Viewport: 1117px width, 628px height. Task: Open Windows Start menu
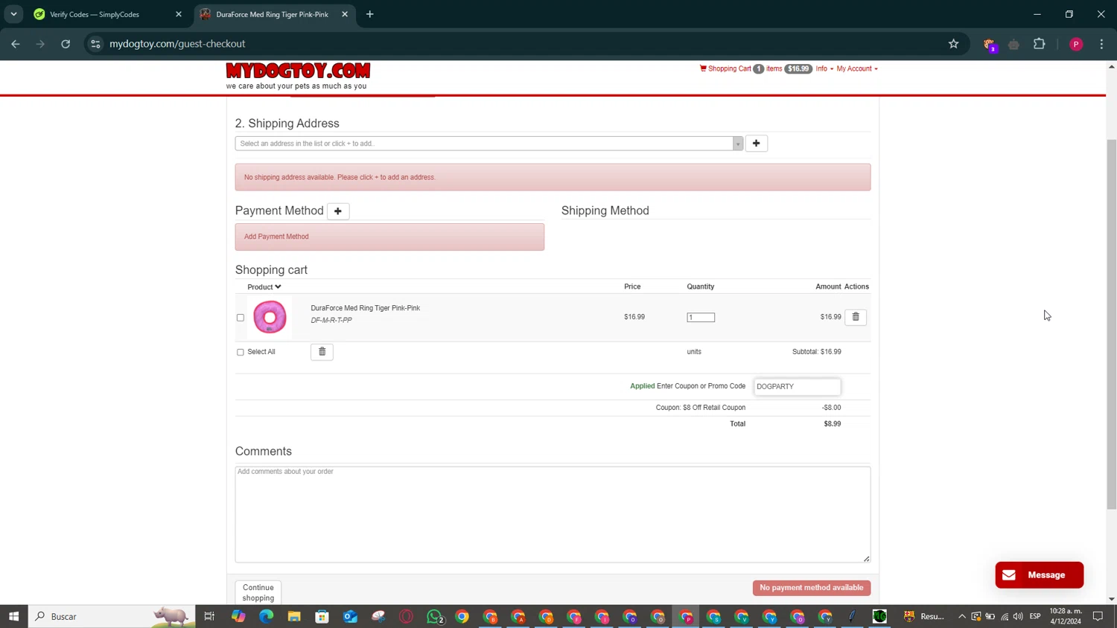pos(13,616)
